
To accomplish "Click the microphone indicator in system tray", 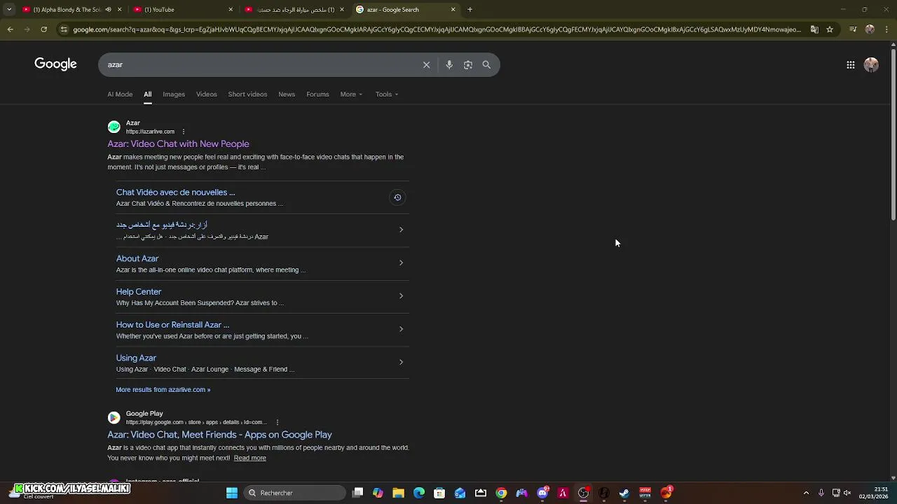I will pos(821,493).
